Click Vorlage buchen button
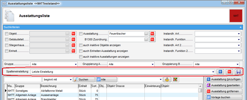The width and height of the screenshot is (247, 100). pos(224,97)
